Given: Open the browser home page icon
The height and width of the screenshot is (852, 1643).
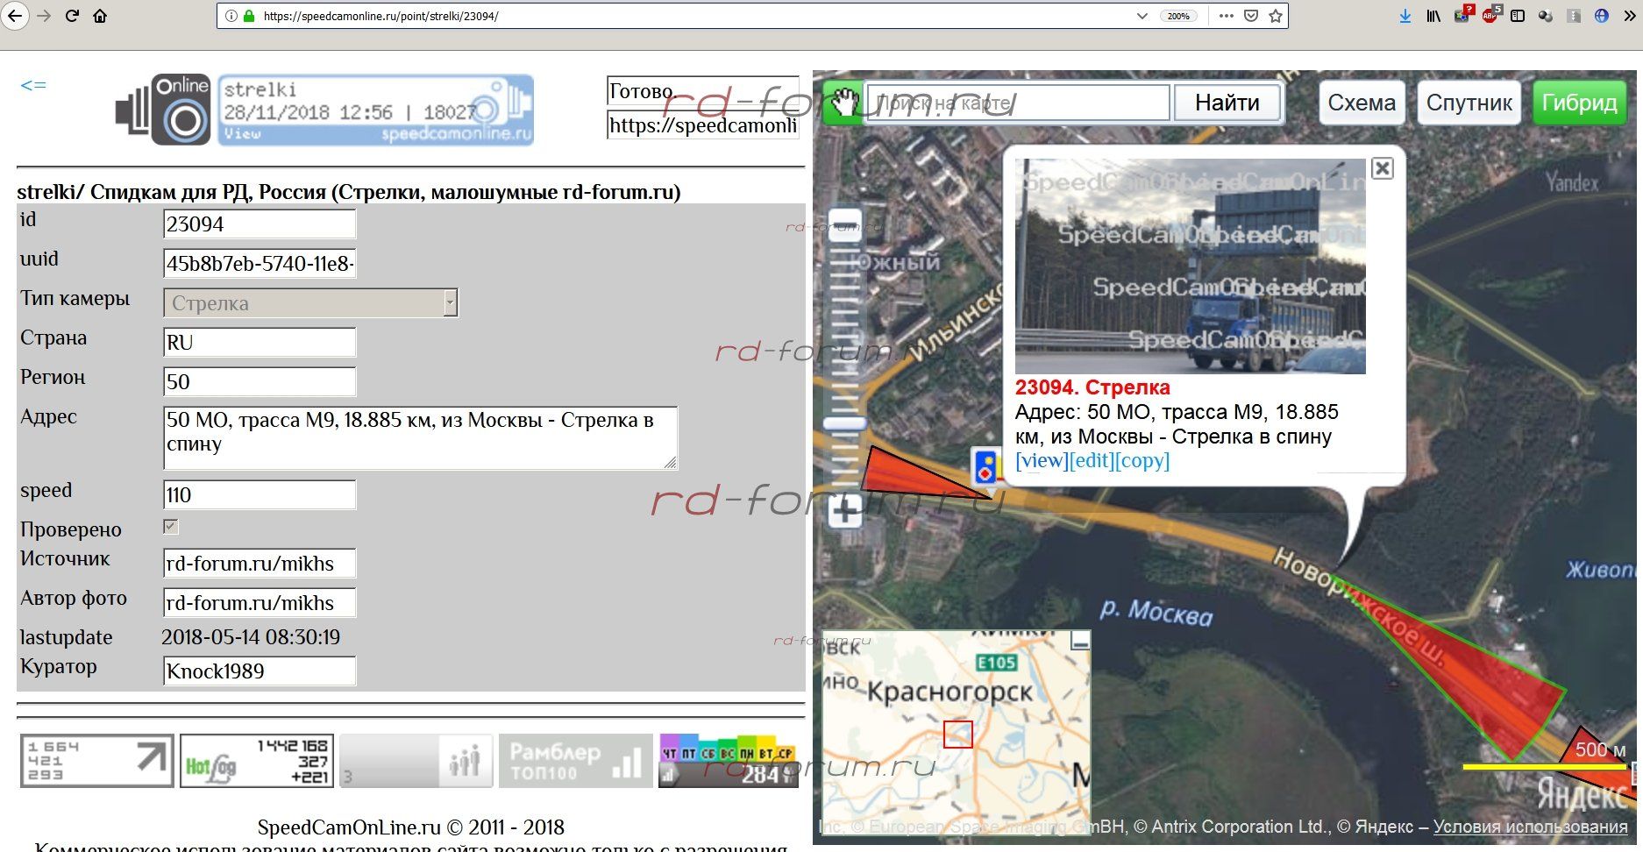Looking at the screenshot, I should pyautogui.click(x=100, y=16).
